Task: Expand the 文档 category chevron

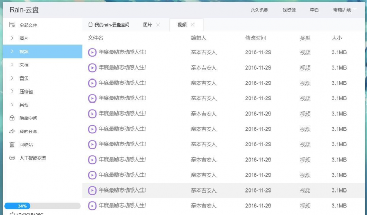Action: click(x=12, y=65)
